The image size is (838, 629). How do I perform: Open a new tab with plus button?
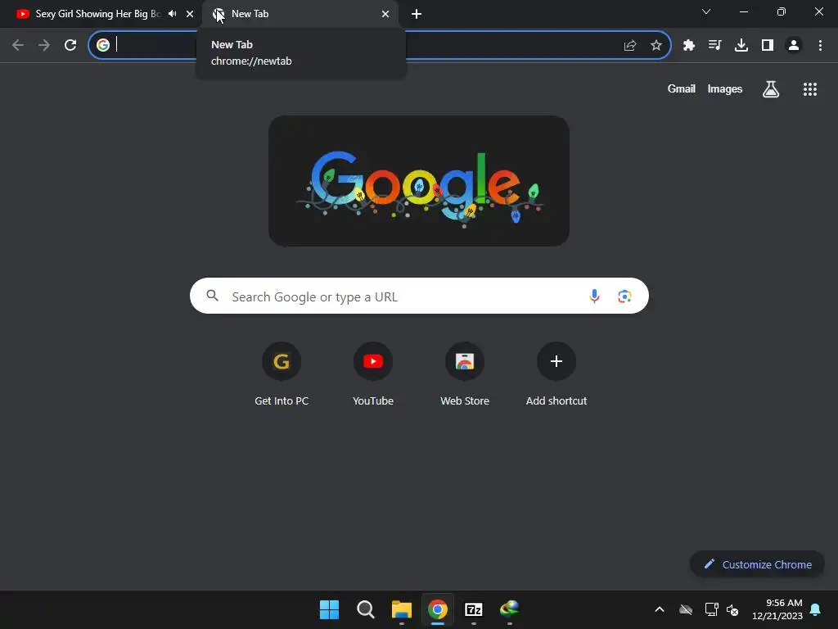(x=417, y=14)
